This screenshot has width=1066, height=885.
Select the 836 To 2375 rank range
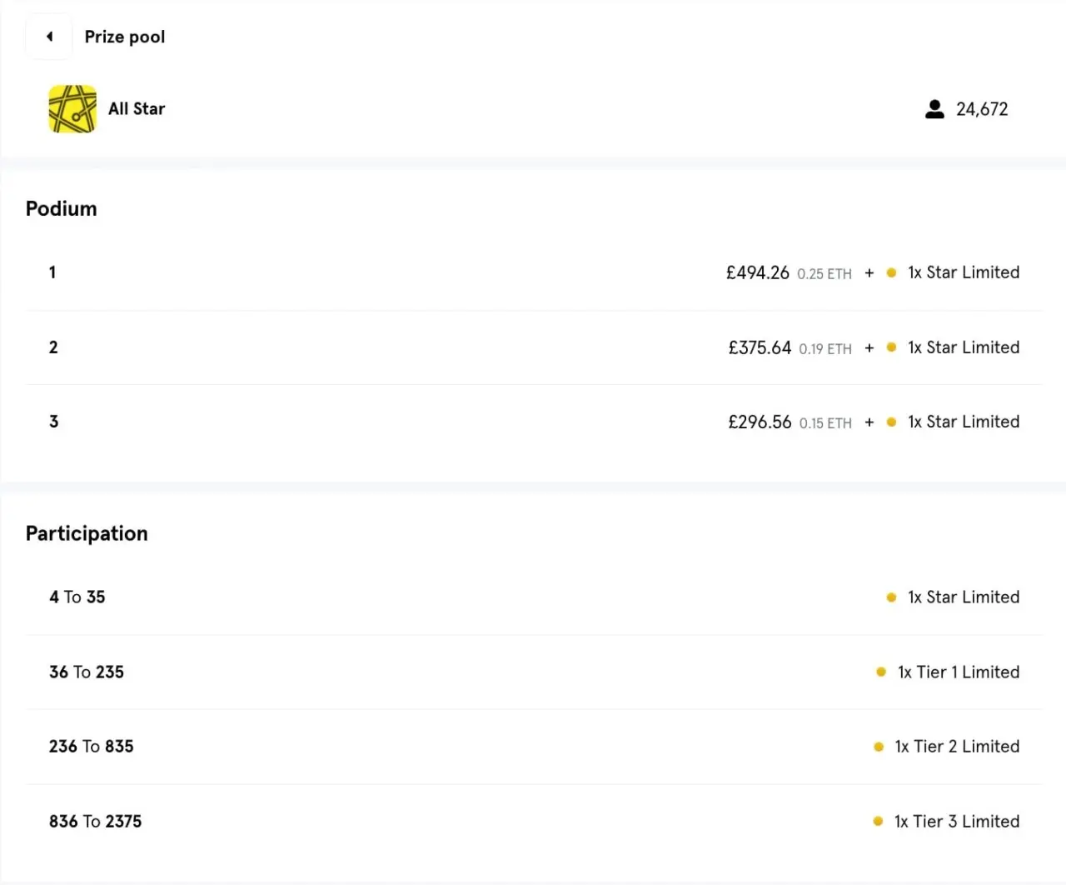click(95, 822)
